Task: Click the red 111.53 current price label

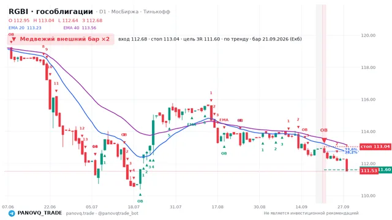Action: pos(369,171)
